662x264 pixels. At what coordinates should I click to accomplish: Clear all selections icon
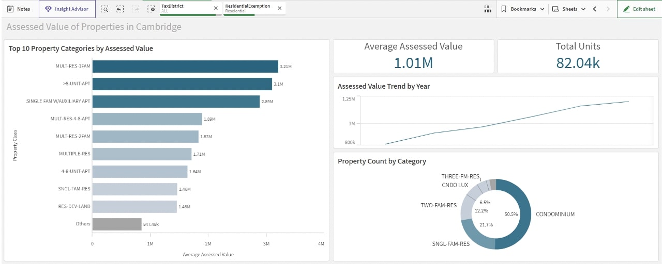(151, 9)
